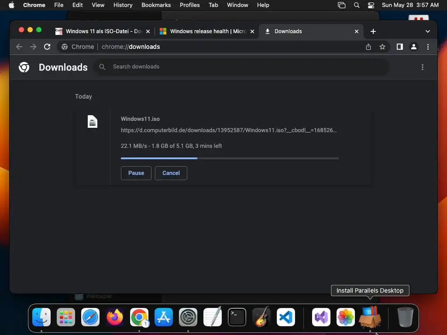The image size is (447, 335).
Task: Open Photos app from the Dock
Action: (x=346, y=317)
